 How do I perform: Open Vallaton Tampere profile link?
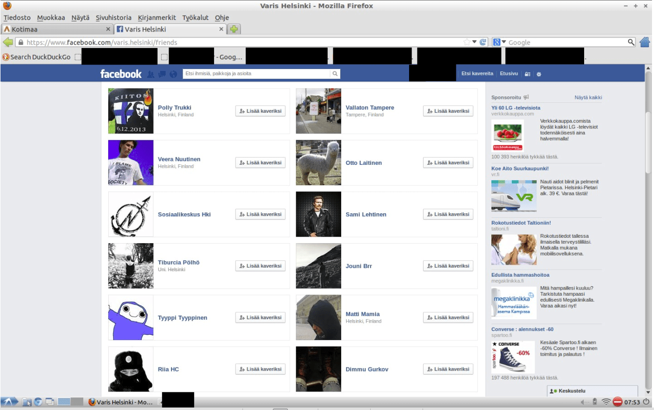point(370,107)
